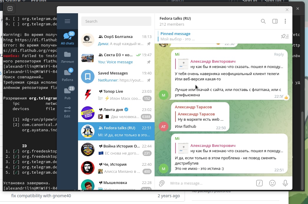308x204 pixels.
Task: Click the attachment paperclip icon
Action: [162, 183]
